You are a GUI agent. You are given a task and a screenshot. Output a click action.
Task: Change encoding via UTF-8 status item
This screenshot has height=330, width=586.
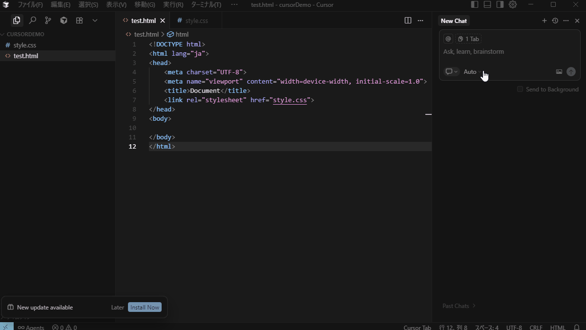(514, 327)
